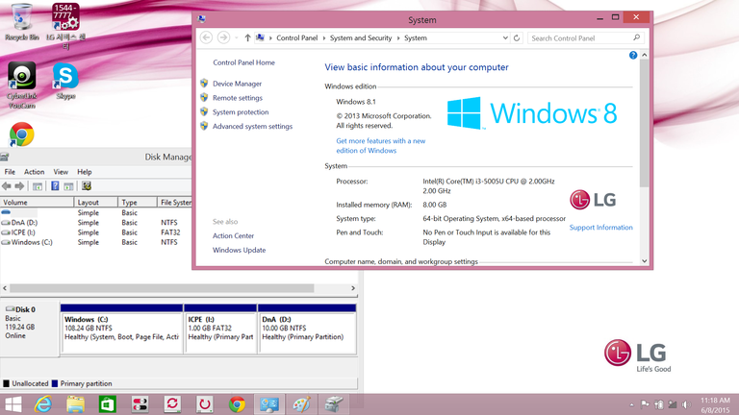Open File Explorer from the taskbar
This screenshot has width=739, height=415.
click(x=75, y=404)
